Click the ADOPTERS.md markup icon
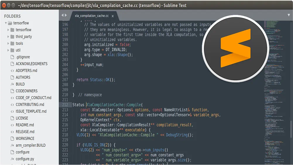The height and width of the screenshot is (165, 293). pyautogui.click(x=12, y=71)
